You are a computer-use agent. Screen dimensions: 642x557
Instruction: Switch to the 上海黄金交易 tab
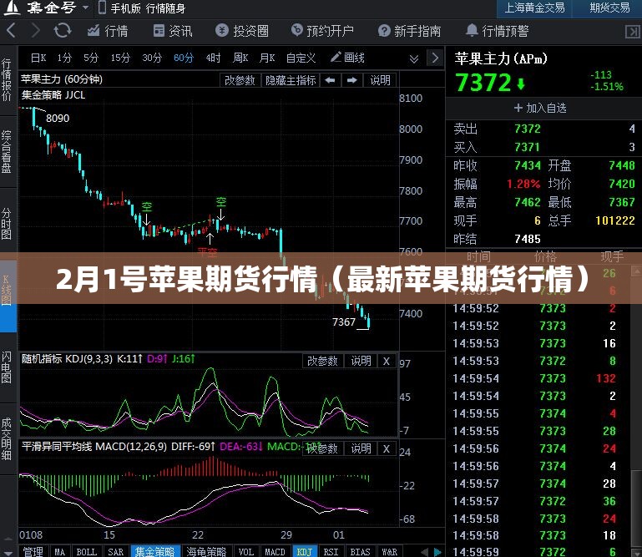tap(534, 8)
